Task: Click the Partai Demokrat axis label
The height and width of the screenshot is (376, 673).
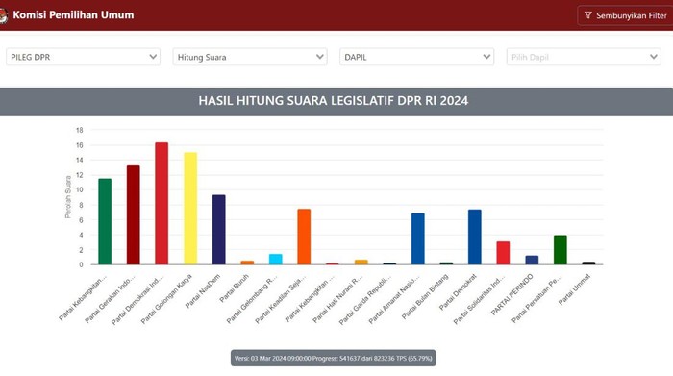Action: pyautogui.click(x=458, y=292)
